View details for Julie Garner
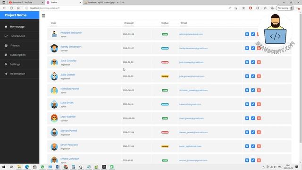 pos(247,76)
